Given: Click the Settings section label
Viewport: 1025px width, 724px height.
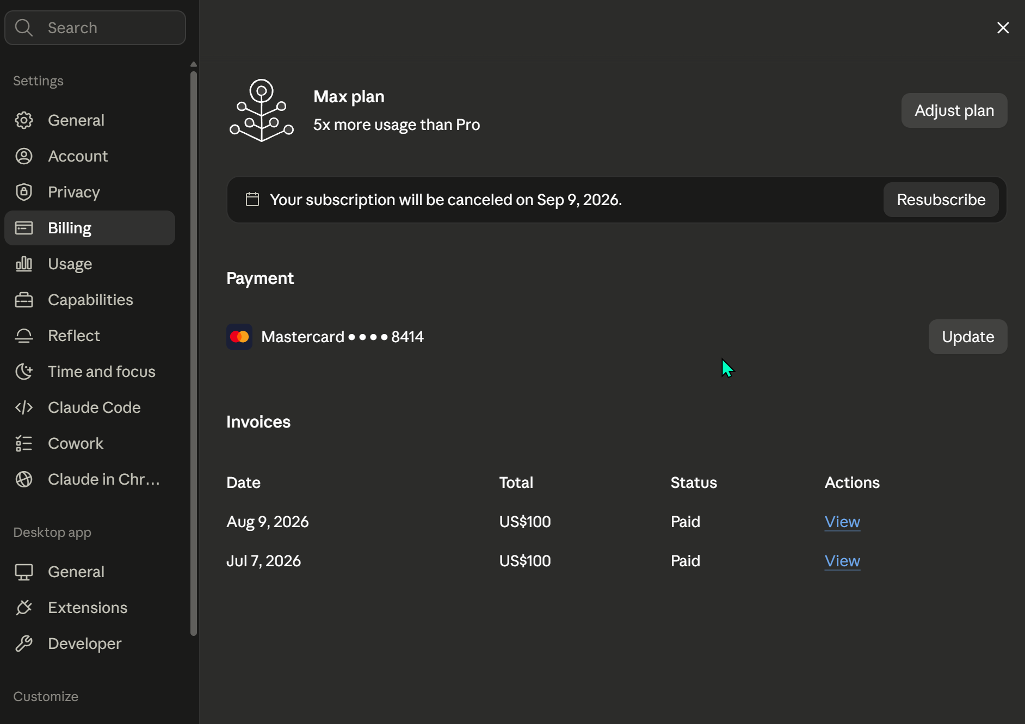Looking at the screenshot, I should [x=38, y=81].
